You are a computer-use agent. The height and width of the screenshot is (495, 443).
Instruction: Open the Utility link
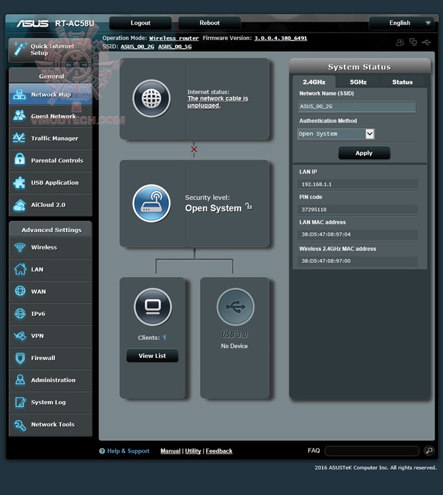tap(193, 451)
